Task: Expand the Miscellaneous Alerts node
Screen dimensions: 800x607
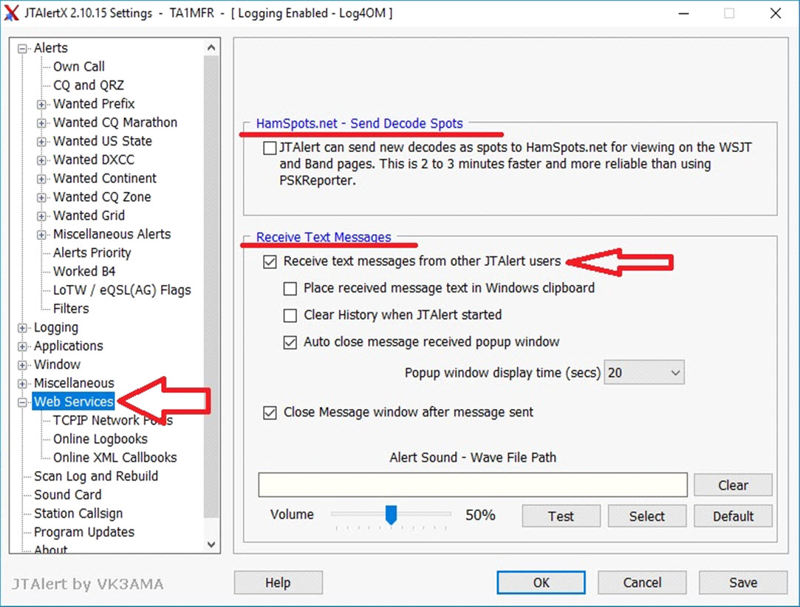Action: click(x=41, y=235)
